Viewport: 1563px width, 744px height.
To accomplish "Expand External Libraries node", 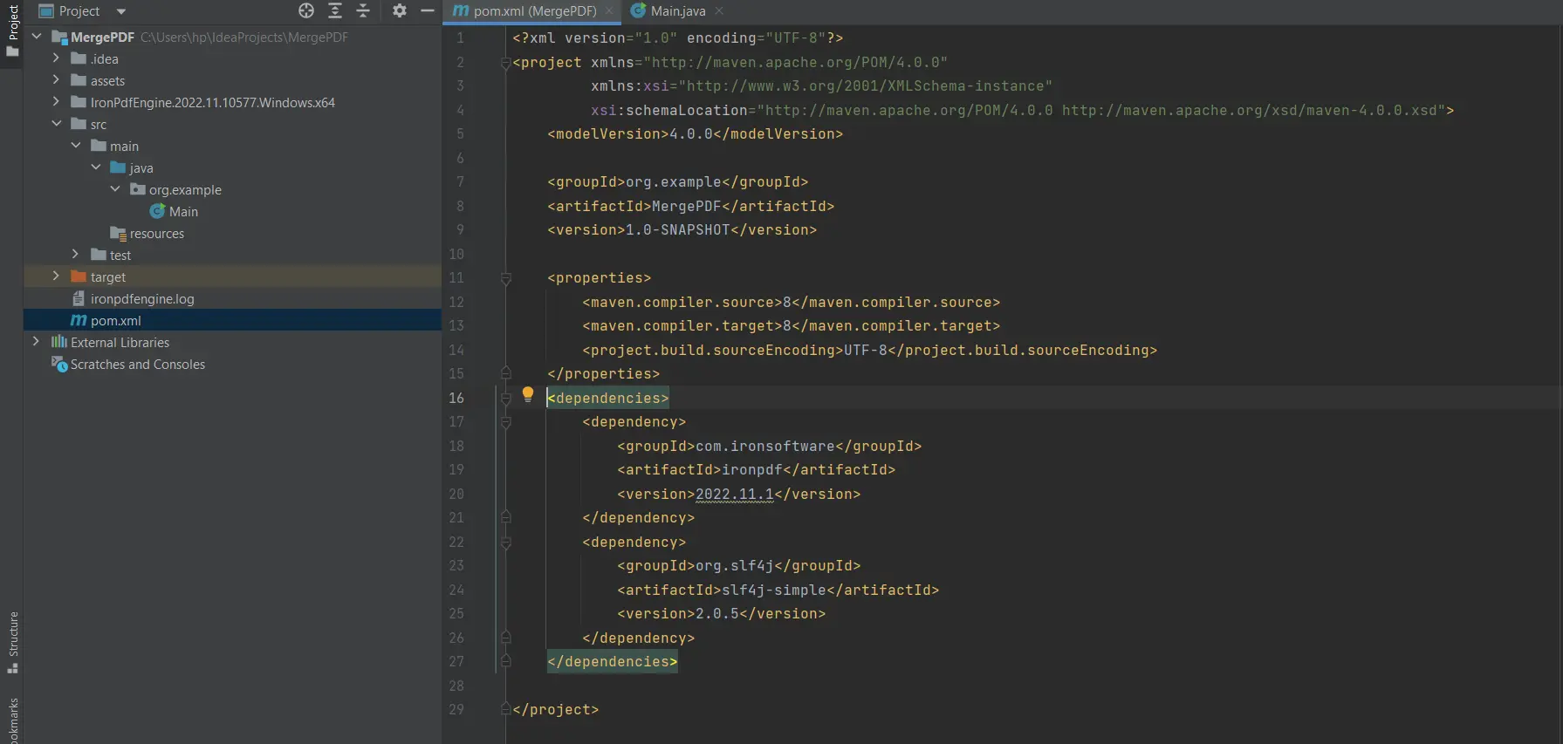I will point(36,342).
